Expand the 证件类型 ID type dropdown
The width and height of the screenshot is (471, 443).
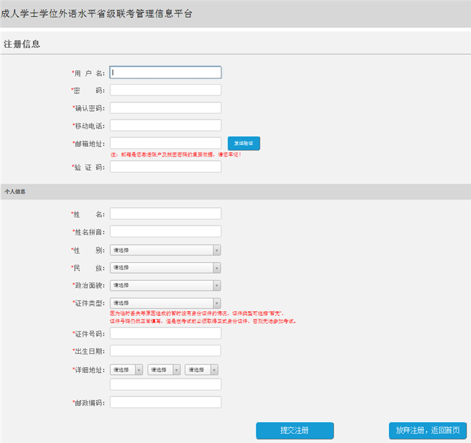point(166,303)
